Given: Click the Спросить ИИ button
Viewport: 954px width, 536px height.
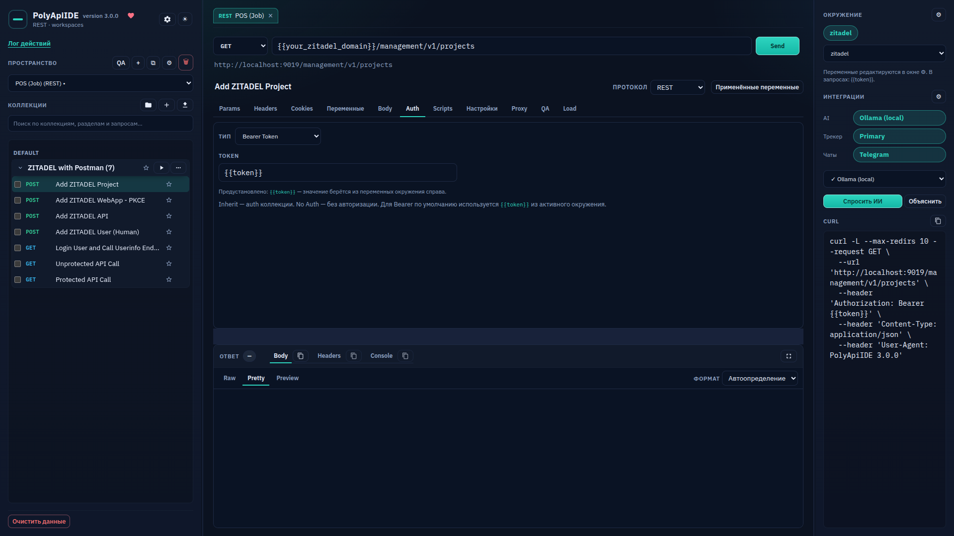Looking at the screenshot, I should point(863,201).
